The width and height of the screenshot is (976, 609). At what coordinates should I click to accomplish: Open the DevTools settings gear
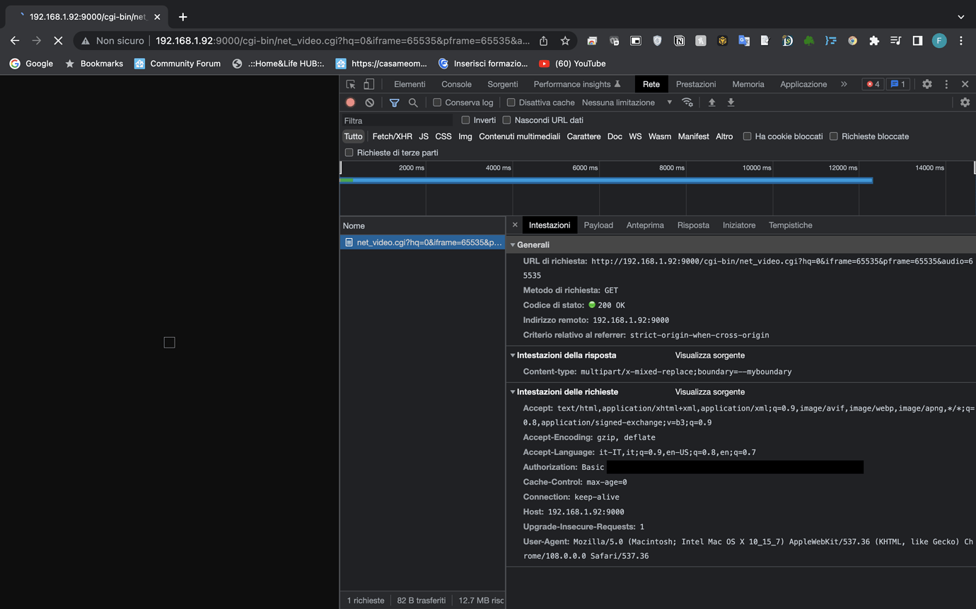pyautogui.click(x=926, y=83)
